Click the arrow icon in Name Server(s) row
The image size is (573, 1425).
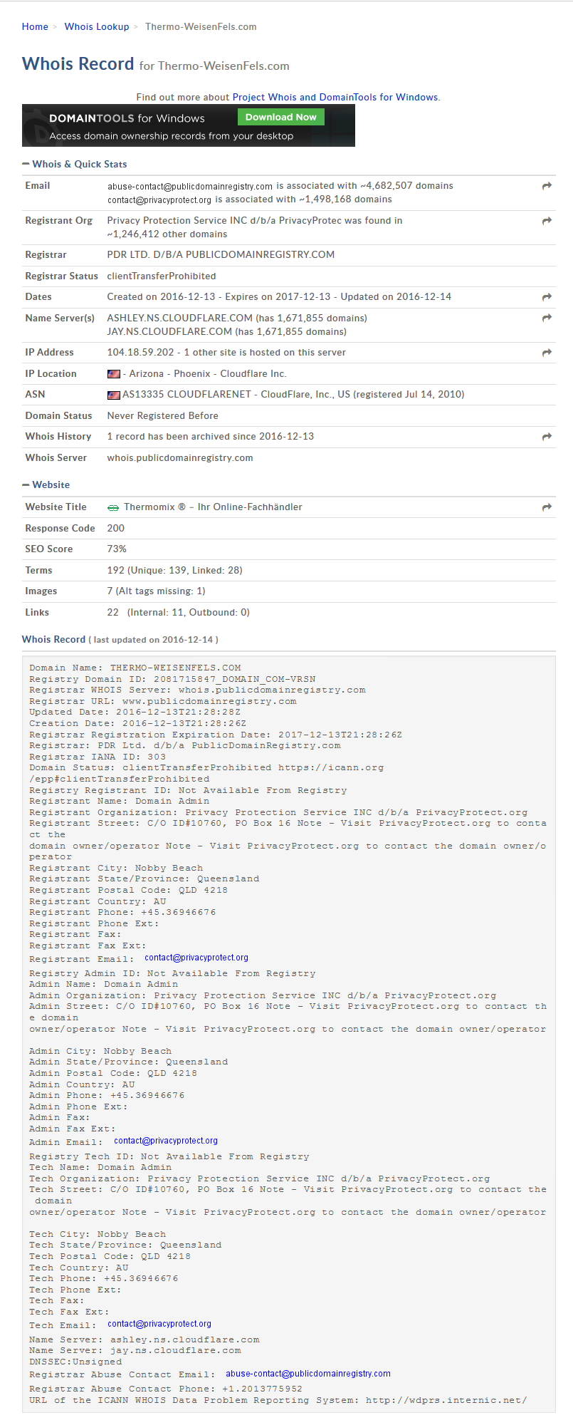pos(547,318)
